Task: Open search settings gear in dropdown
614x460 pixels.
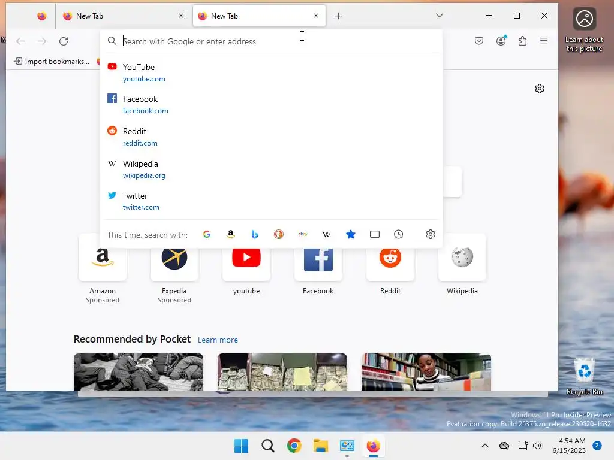Action: click(431, 234)
